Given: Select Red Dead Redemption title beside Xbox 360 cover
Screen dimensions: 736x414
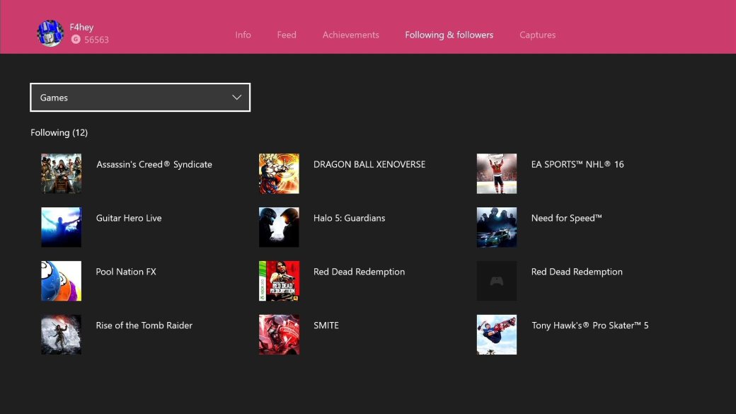Looking at the screenshot, I should (359, 272).
